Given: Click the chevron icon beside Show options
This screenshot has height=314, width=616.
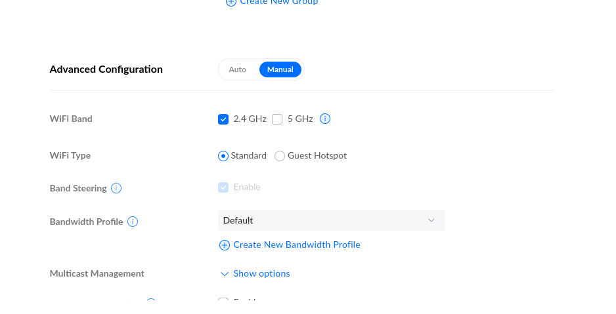Looking at the screenshot, I should click(x=225, y=274).
